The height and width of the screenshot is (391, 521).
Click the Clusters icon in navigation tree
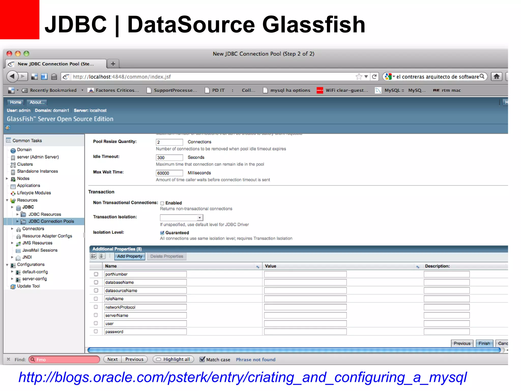(13, 165)
